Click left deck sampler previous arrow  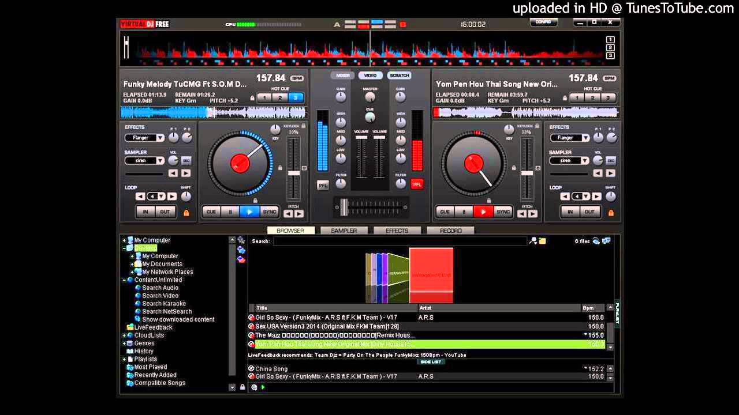pos(173,173)
